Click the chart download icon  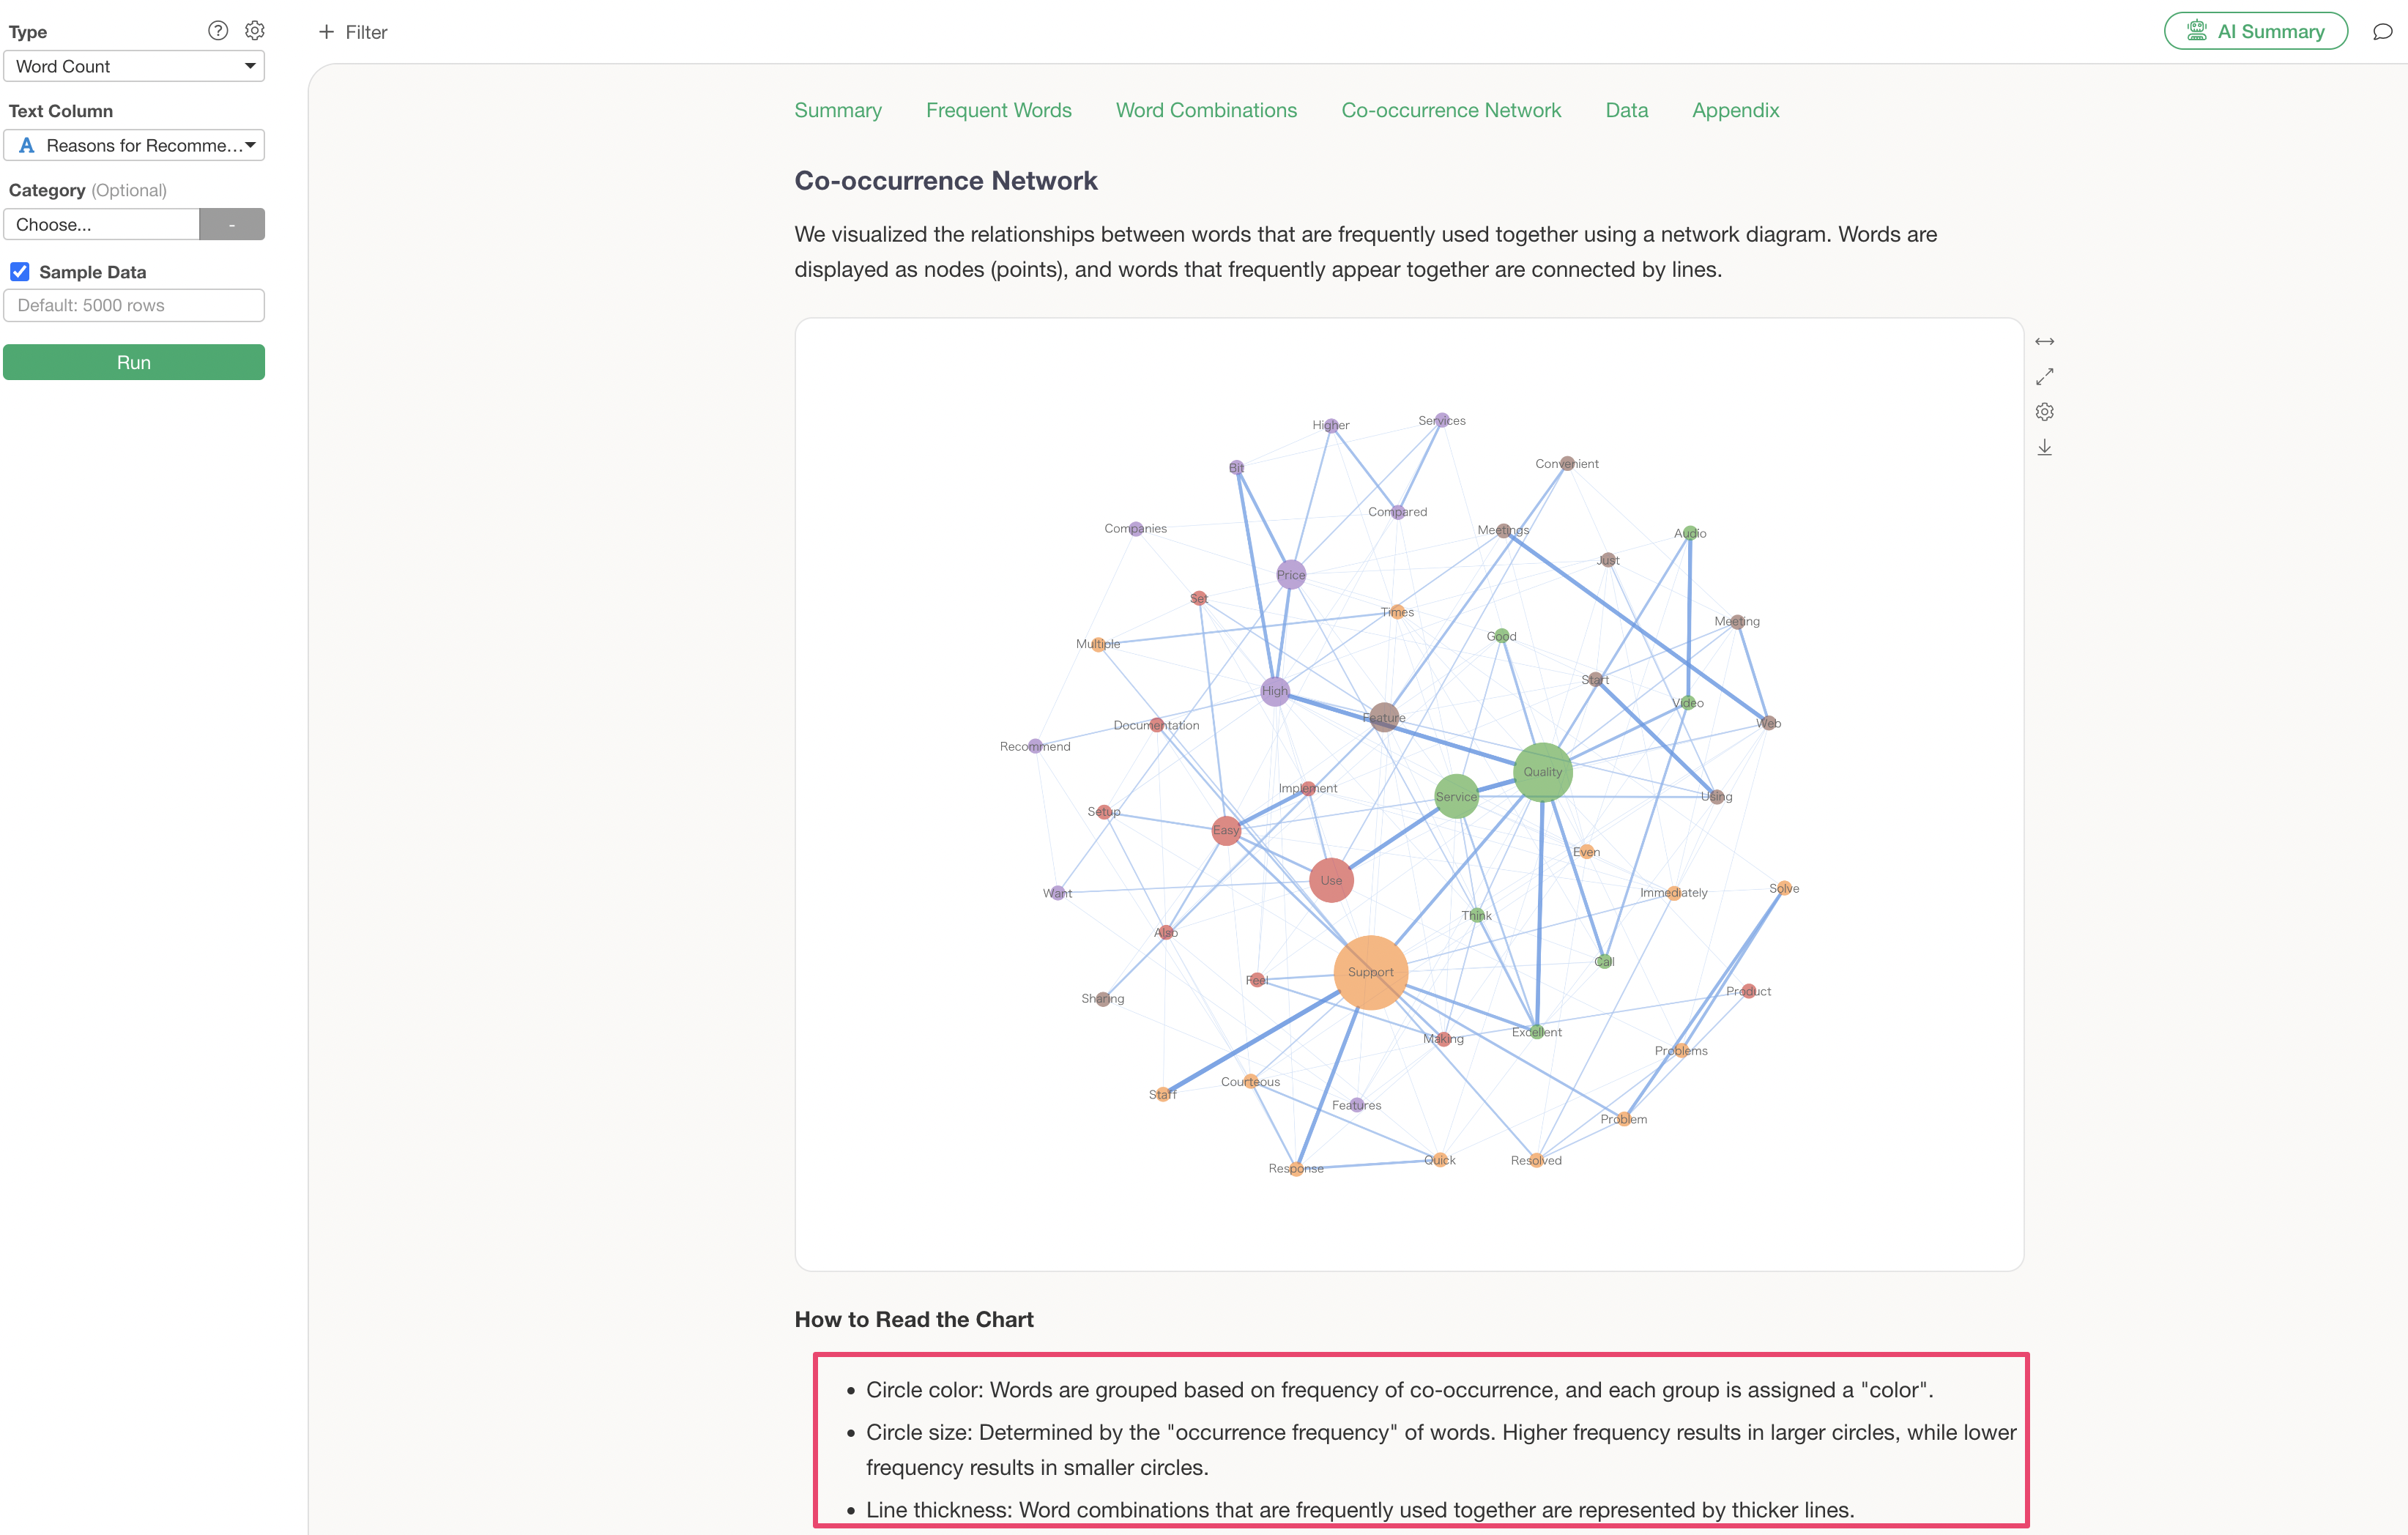(x=2044, y=447)
